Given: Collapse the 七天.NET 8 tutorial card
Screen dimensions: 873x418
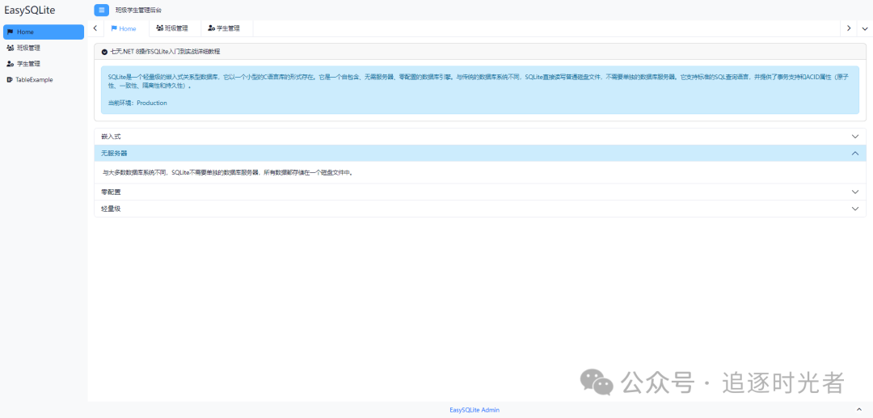Looking at the screenshot, I should click(104, 52).
